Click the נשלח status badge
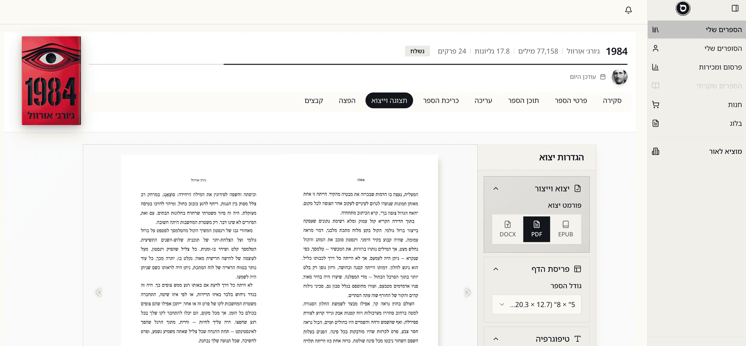The width and height of the screenshot is (746, 346). 417,51
